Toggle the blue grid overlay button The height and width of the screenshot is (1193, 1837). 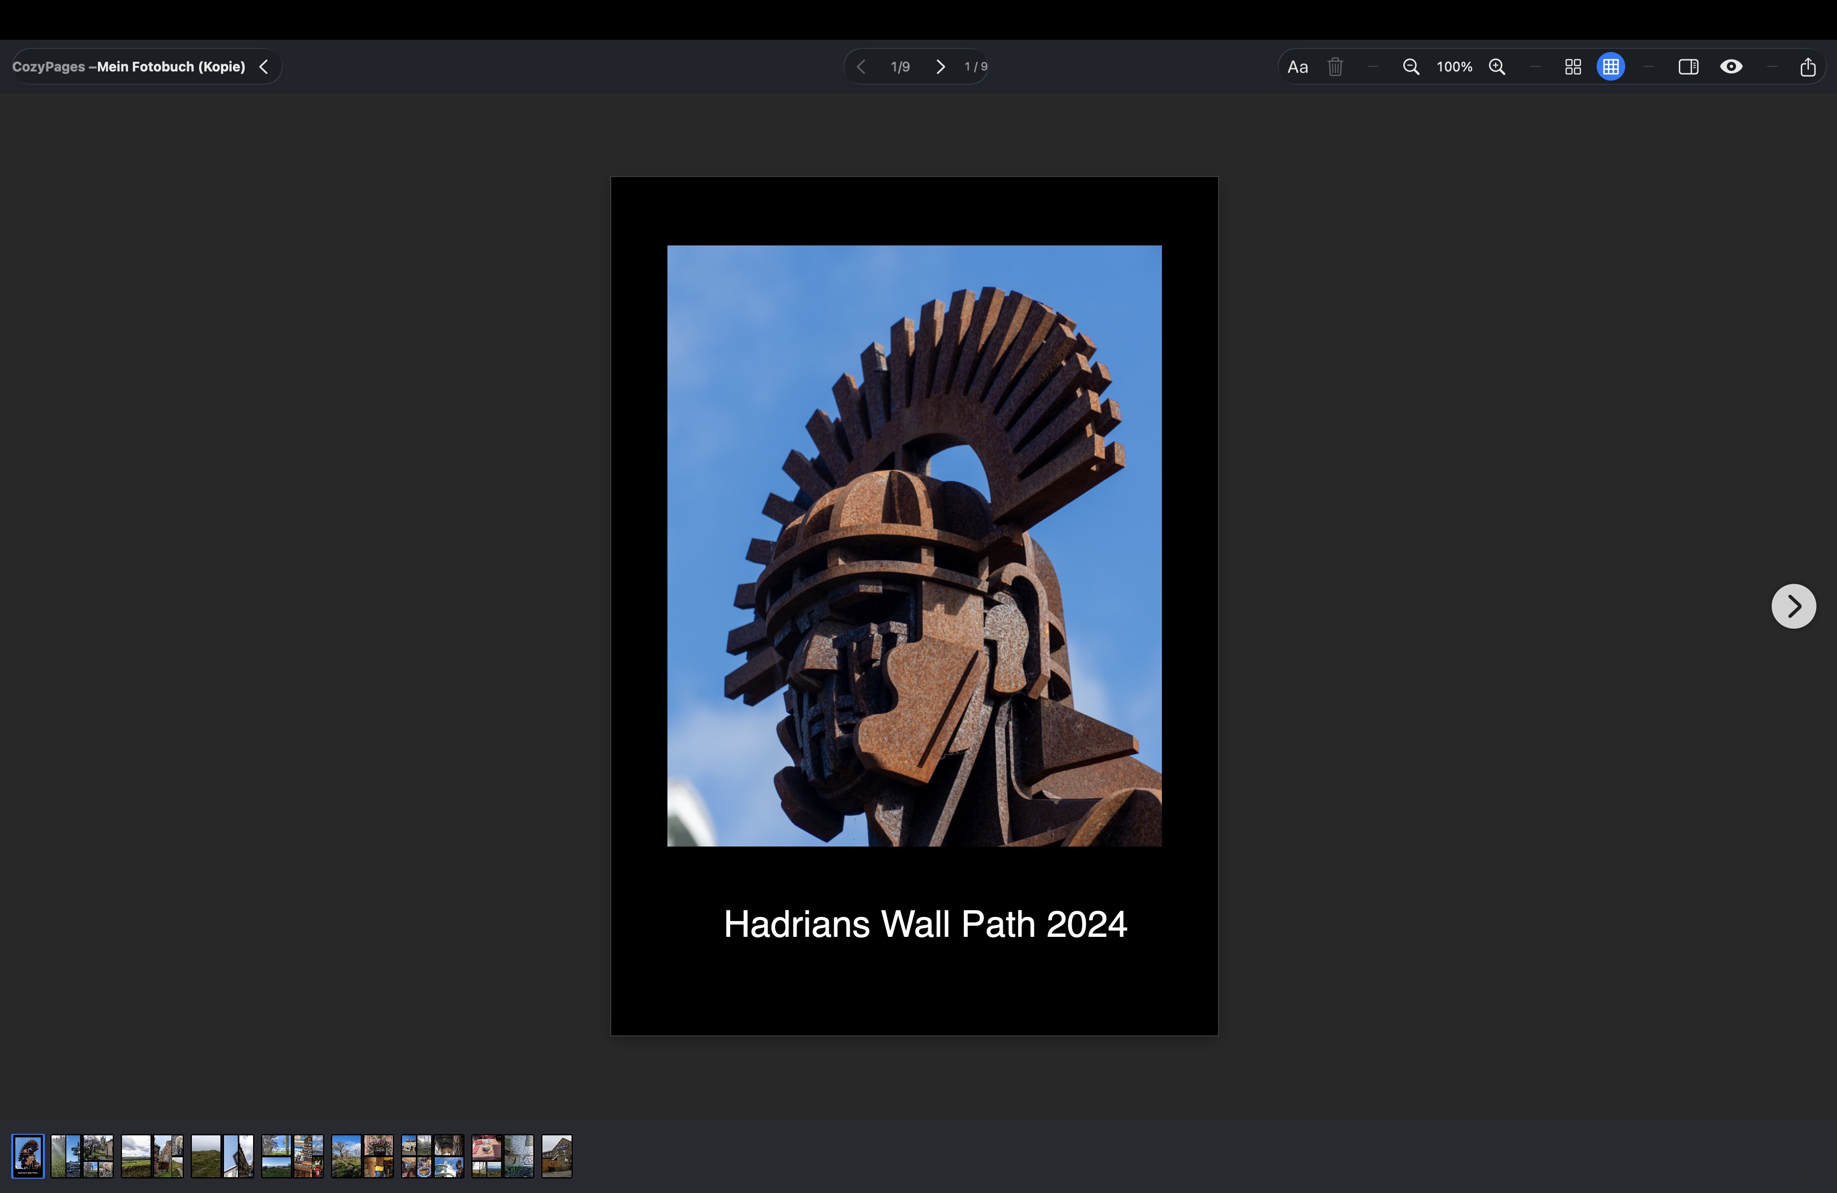(1611, 67)
